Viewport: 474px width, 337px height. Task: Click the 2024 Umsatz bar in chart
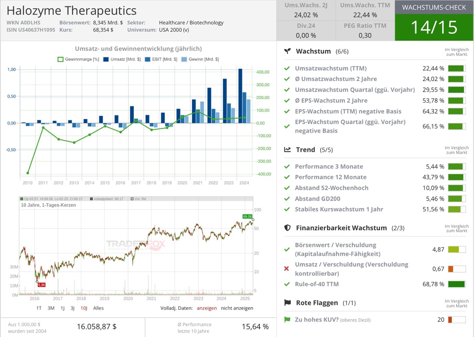(x=240, y=96)
